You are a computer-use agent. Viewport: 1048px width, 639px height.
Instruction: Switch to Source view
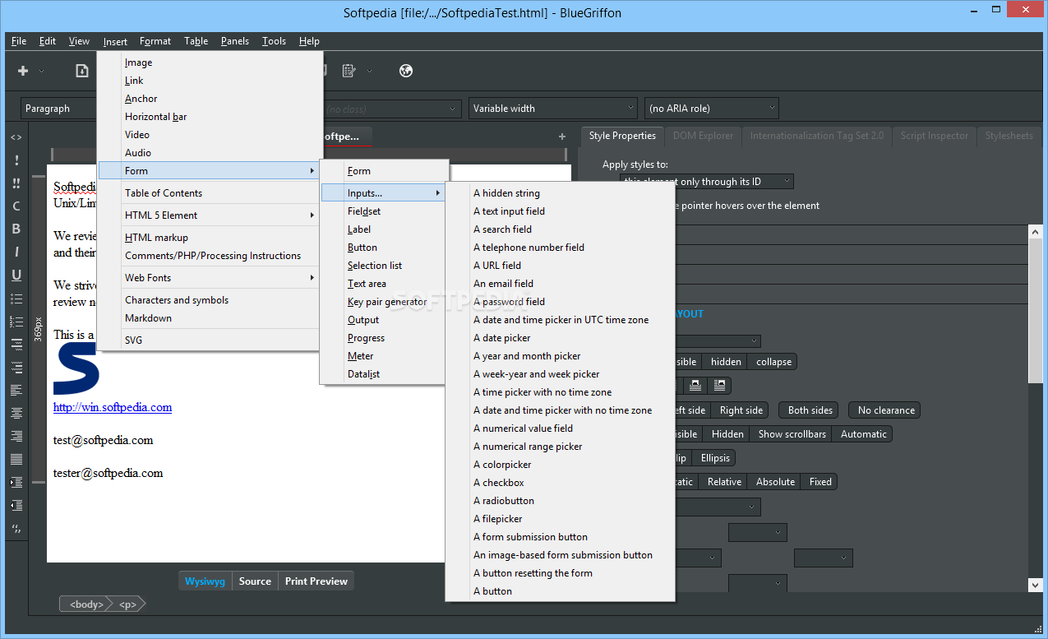click(255, 581)
